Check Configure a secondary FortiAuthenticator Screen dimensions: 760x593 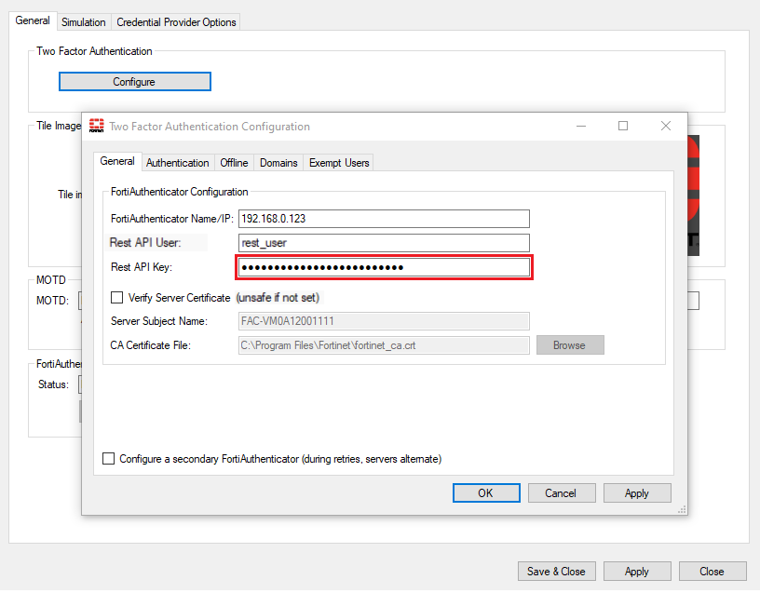coord(109,458)
